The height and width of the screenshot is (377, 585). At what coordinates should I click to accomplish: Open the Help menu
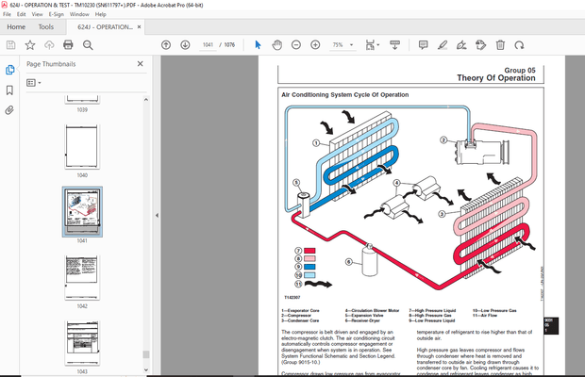[x=101, y=14]
